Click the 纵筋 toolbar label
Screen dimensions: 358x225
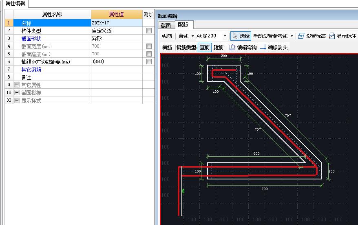(x=167, y=36)
